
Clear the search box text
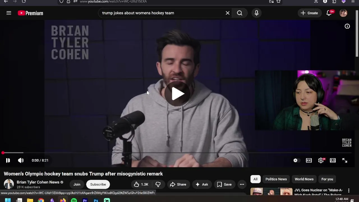[x=227, y=13]
